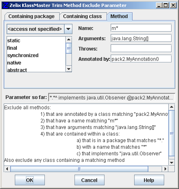Click the Cancel button
This screenshot has width=179, height=189.
point(89,180)
